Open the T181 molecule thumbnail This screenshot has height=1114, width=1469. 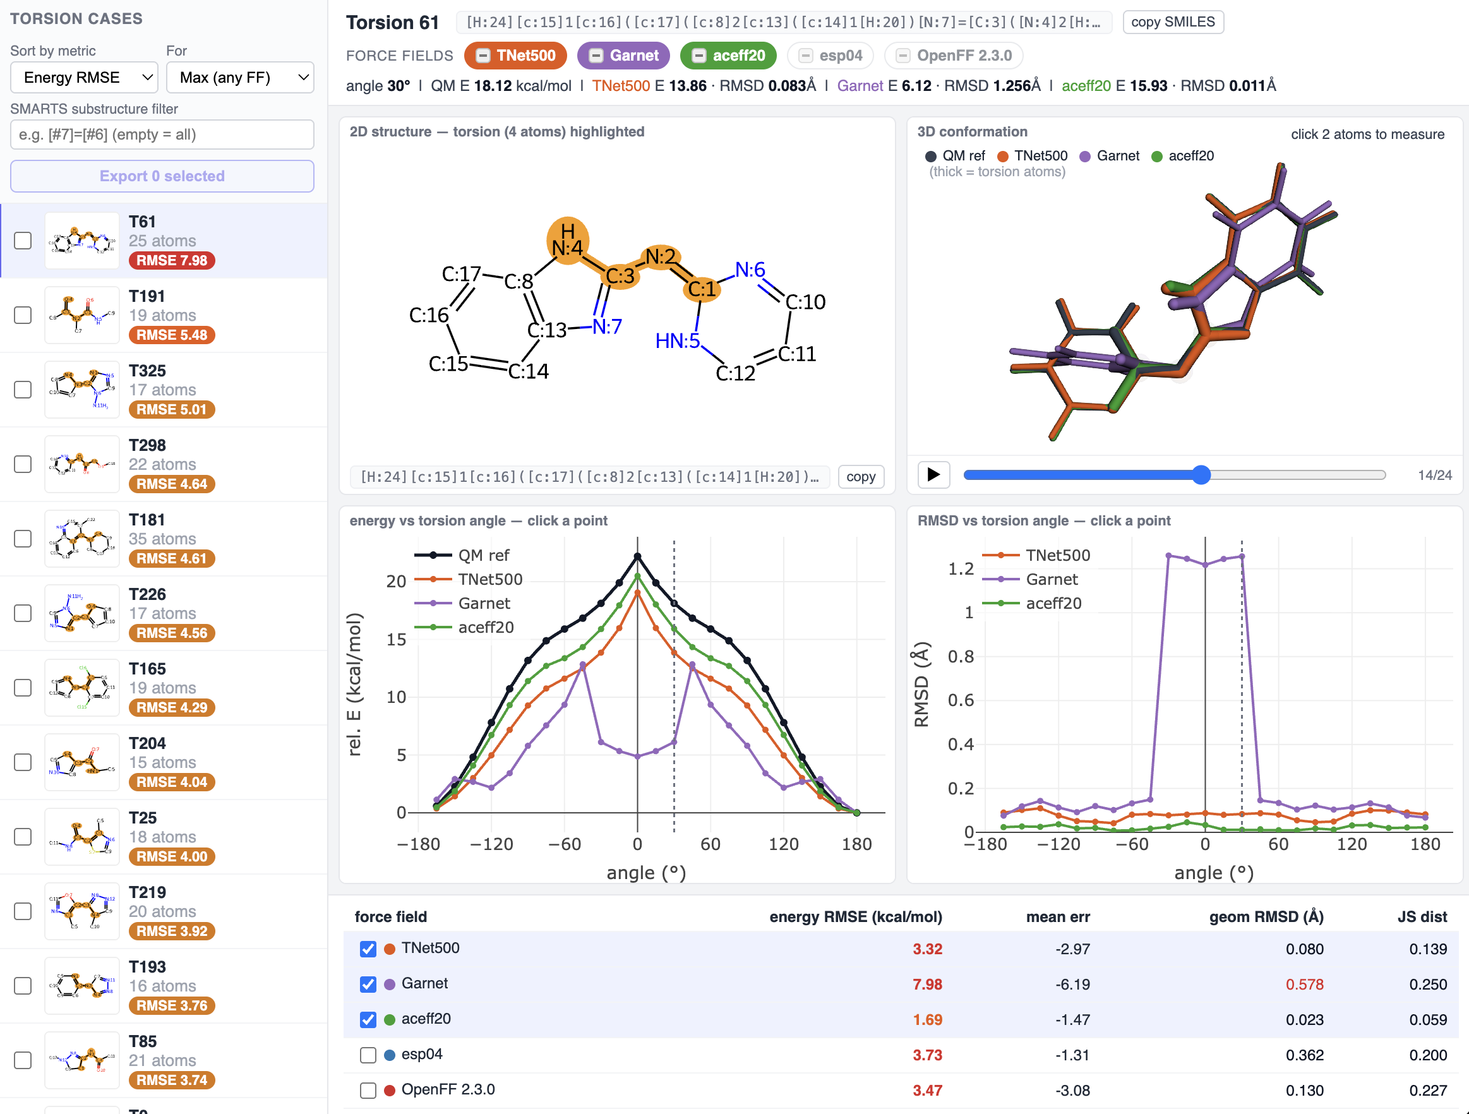(x=81, y=539)
